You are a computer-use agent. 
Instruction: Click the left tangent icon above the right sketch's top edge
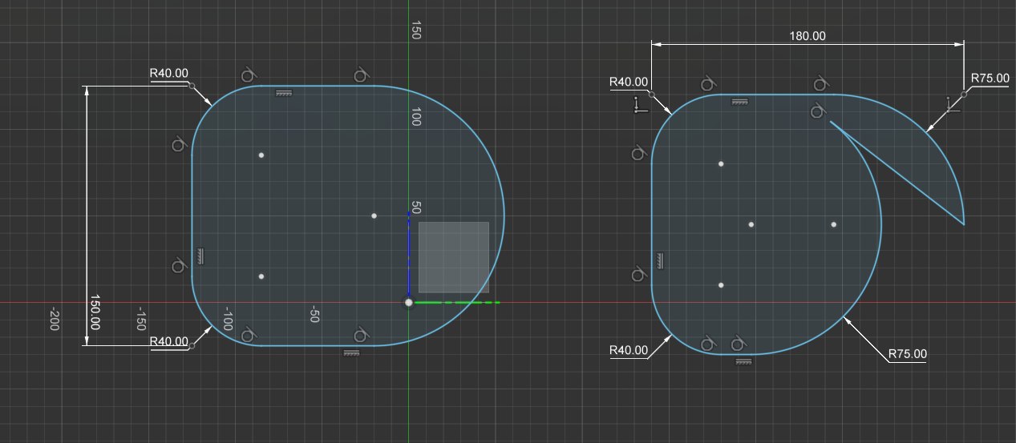pyautogui.click(x=708, y=83)
